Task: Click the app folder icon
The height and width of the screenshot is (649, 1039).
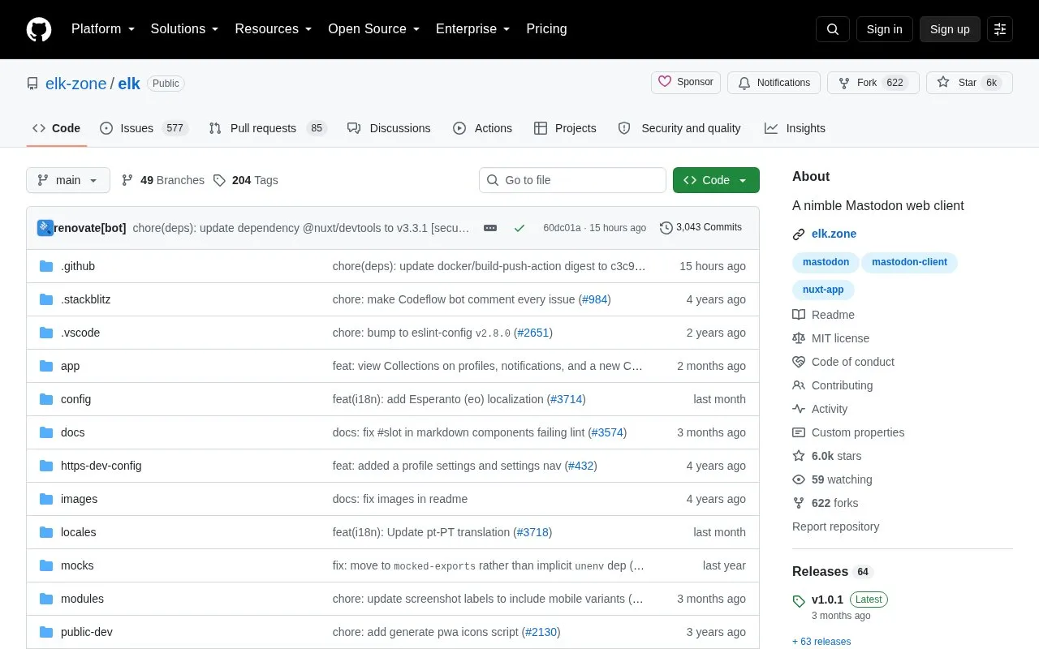Action: (46, 366)
